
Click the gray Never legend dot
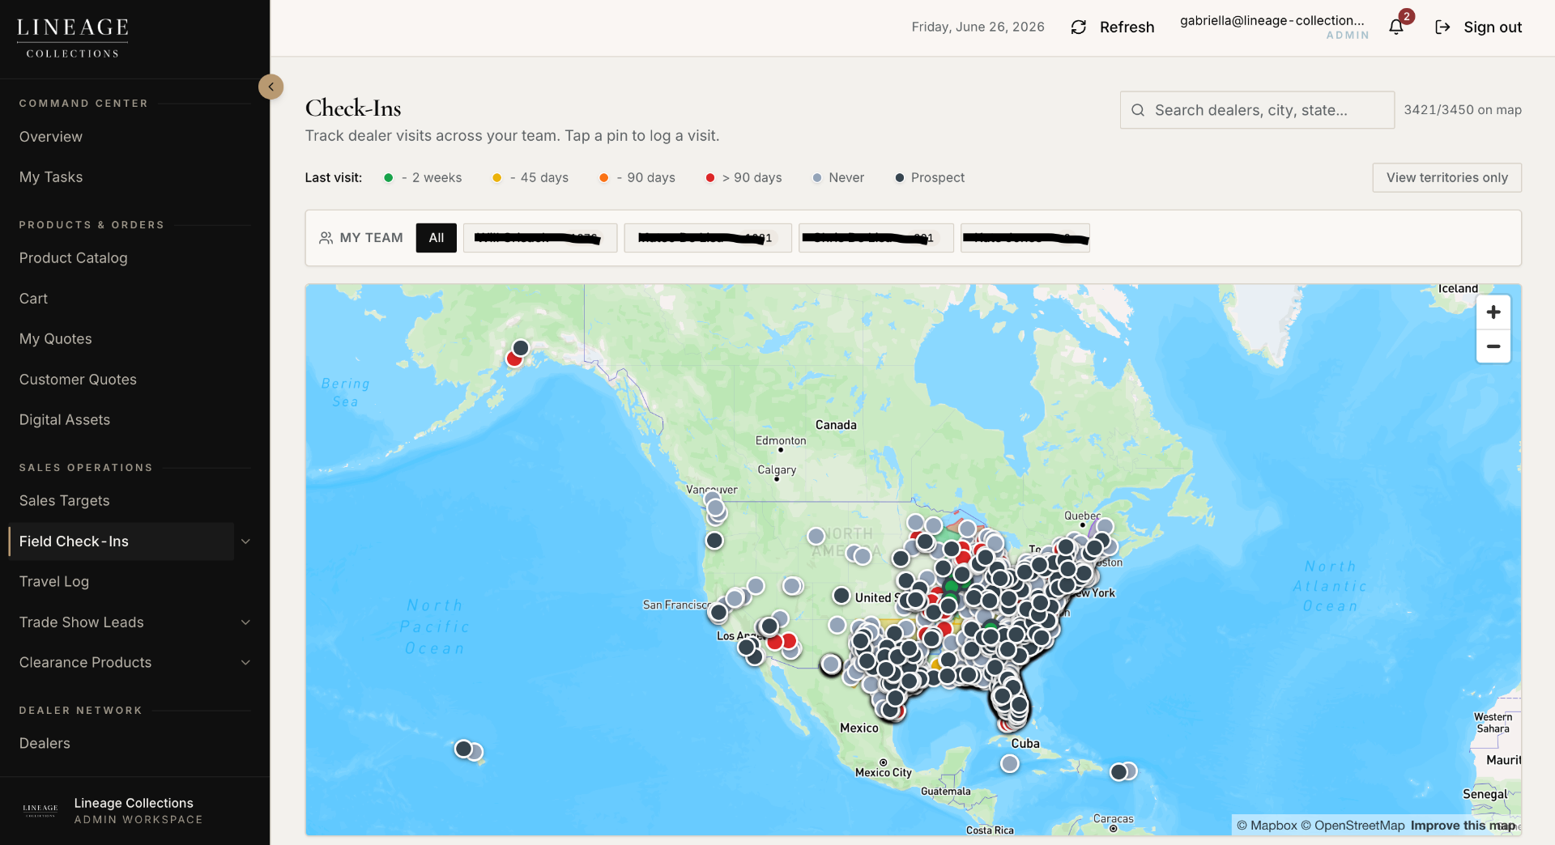[816, 178]
